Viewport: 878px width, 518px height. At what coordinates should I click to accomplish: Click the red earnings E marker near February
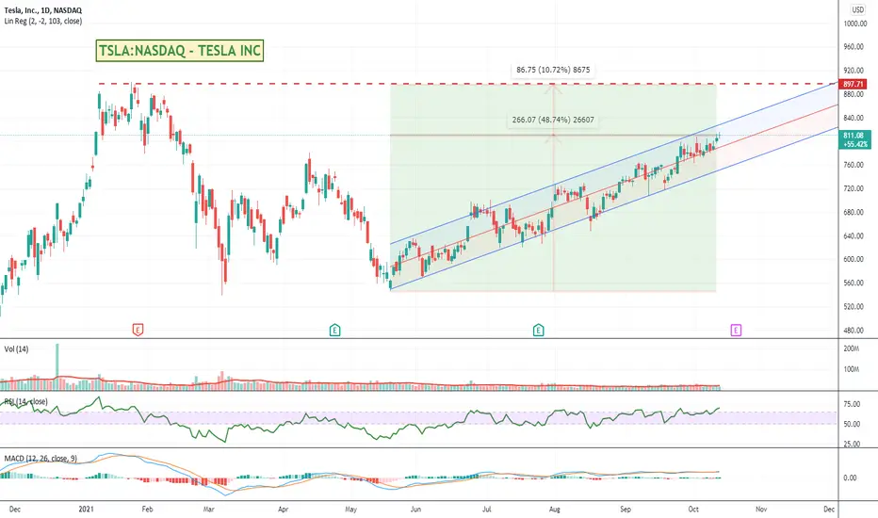pos(138,330)
